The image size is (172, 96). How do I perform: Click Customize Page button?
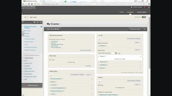(135, 29)
